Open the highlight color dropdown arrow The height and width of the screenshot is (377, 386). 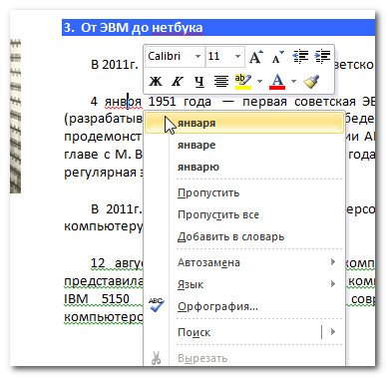(x=259, y=81)
